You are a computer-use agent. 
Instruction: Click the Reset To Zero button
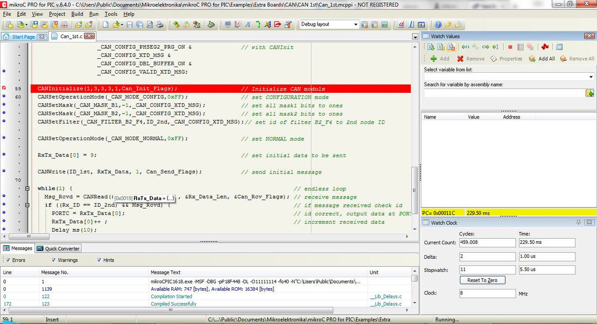click(482, 280)
